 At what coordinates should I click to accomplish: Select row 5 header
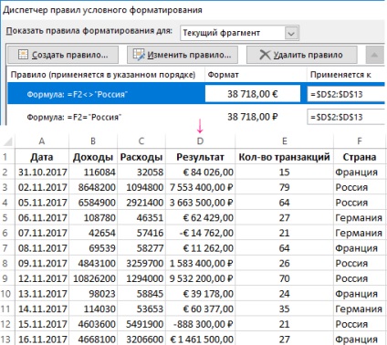[x=5, y=218]
